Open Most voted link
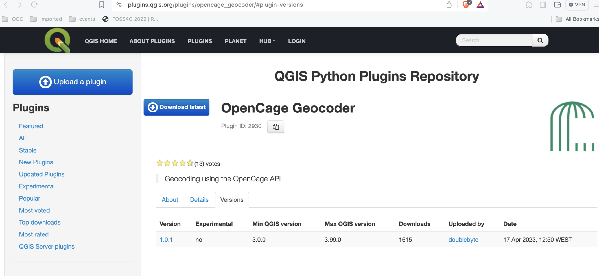This screenshot has width=599, height=276. 34,210
